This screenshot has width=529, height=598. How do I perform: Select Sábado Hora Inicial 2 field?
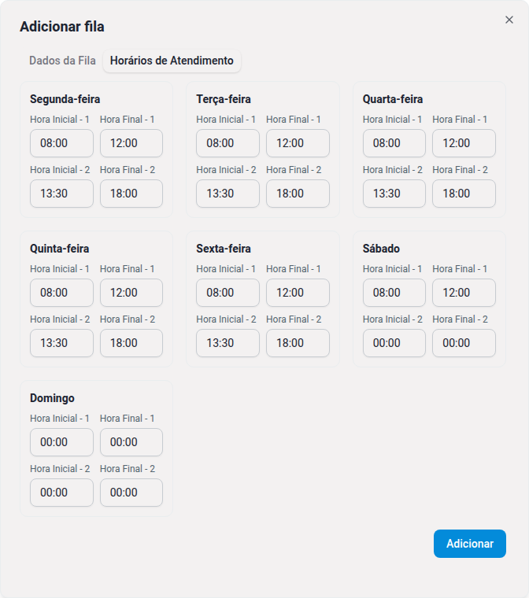click(x=394, y=343)
